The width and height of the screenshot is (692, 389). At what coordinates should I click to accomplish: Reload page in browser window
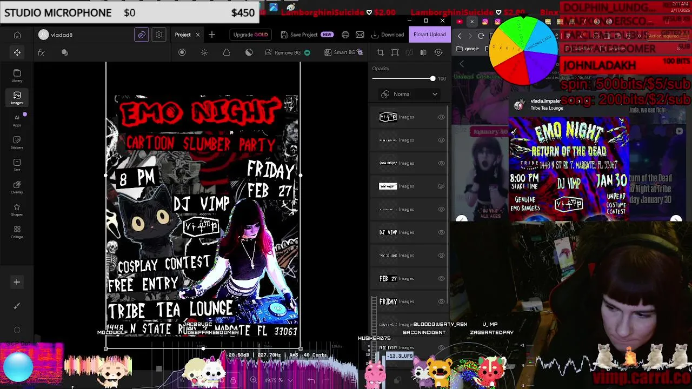pos(481,36)
